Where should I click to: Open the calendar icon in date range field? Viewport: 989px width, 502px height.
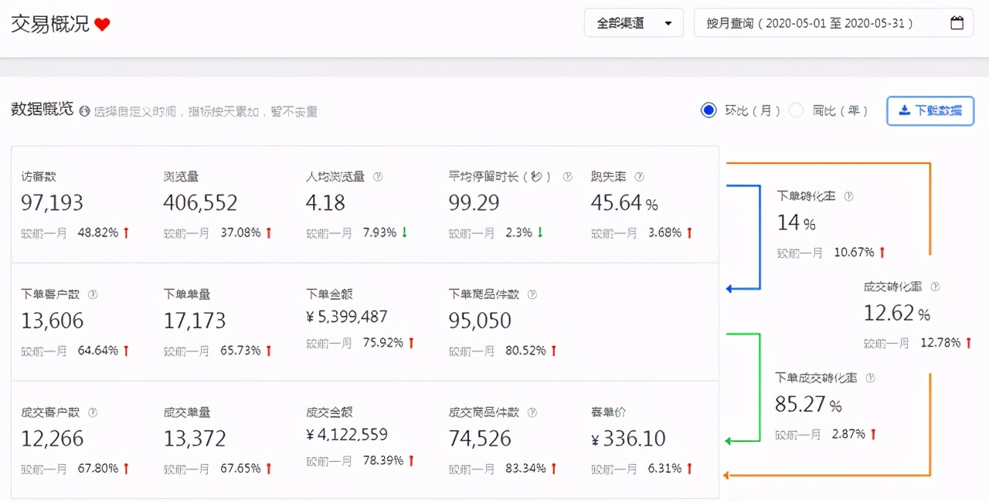click(957, 22)
